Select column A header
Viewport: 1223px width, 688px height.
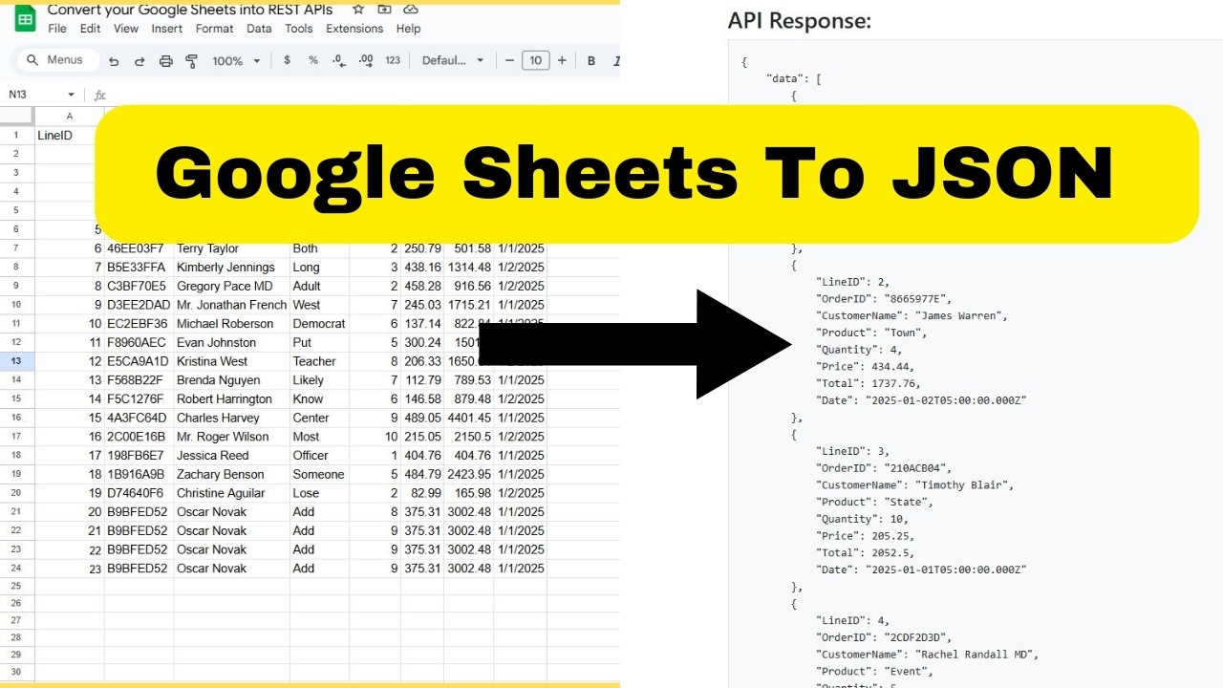[x=70, y=117]
